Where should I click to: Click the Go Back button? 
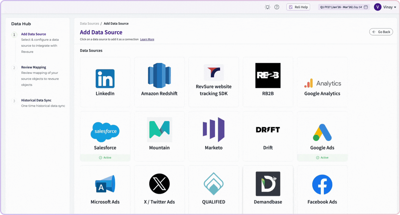(x=381, y=32)
